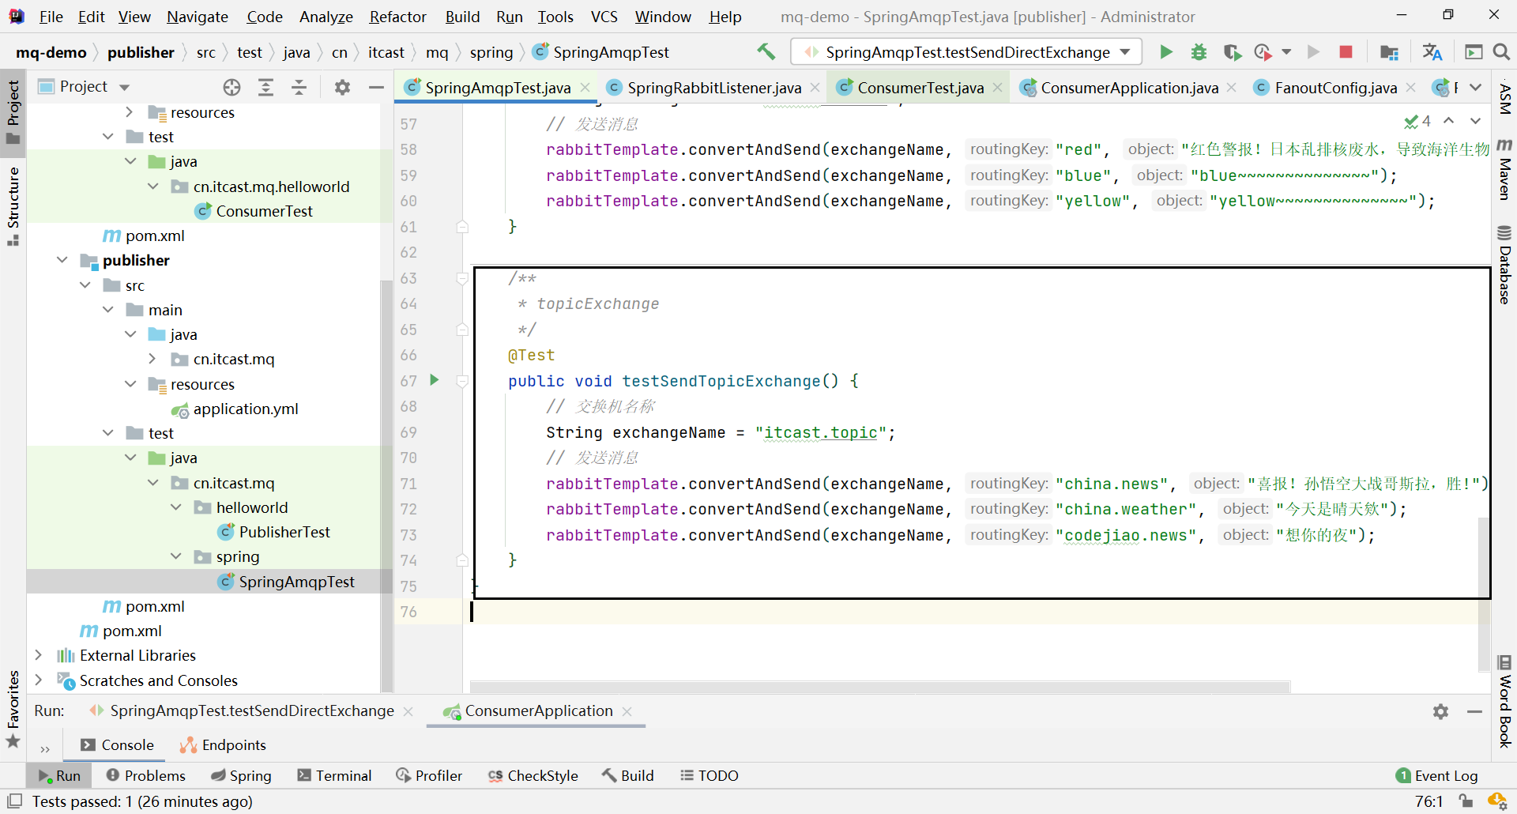Switch to the ConsumerTest.java tab
1517x814 pixels.
920,88
